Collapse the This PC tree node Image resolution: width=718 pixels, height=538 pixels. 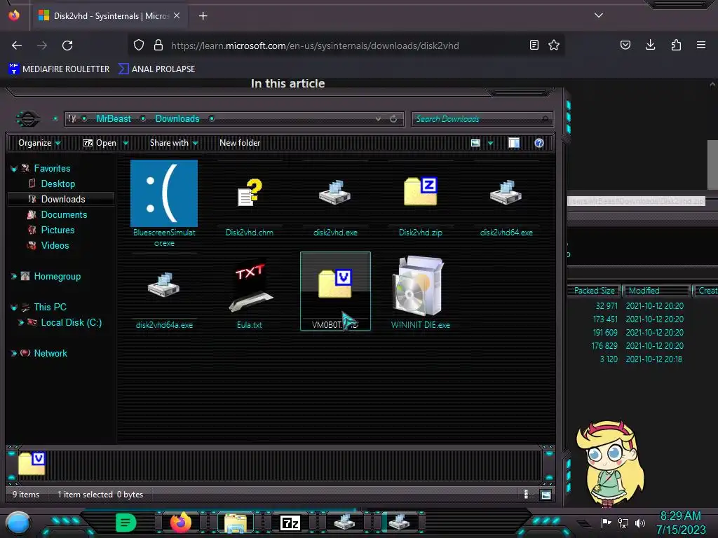click(14, 308)
